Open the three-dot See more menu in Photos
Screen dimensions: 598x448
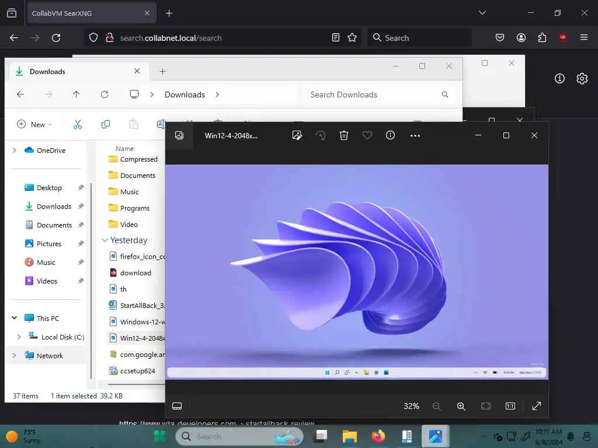pos(415,135)
